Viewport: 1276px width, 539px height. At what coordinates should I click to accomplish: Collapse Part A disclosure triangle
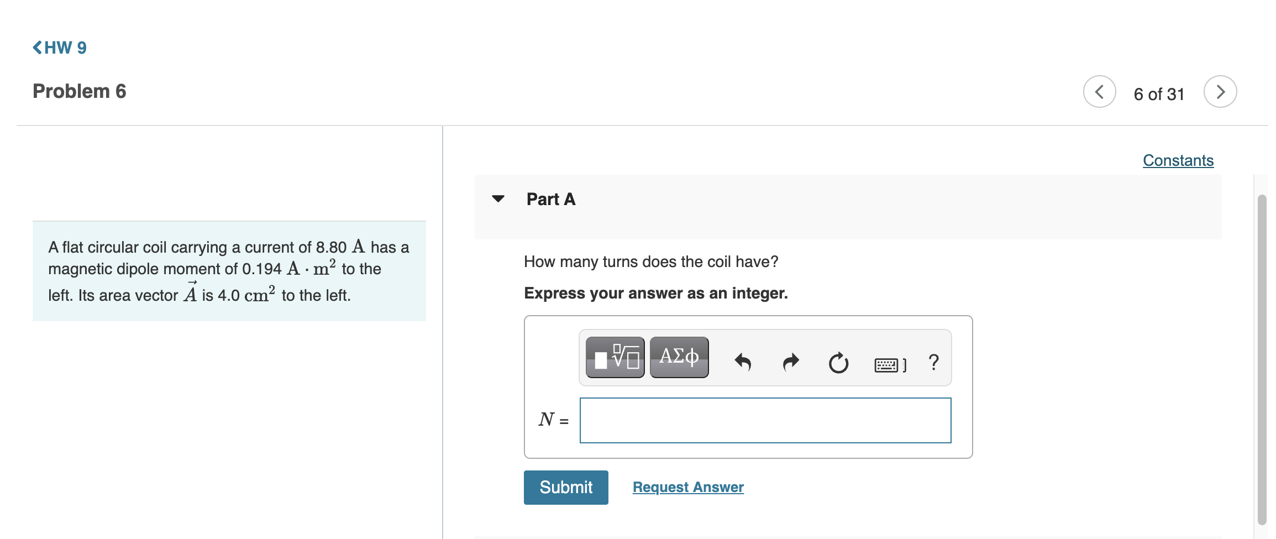click(498, 199)
